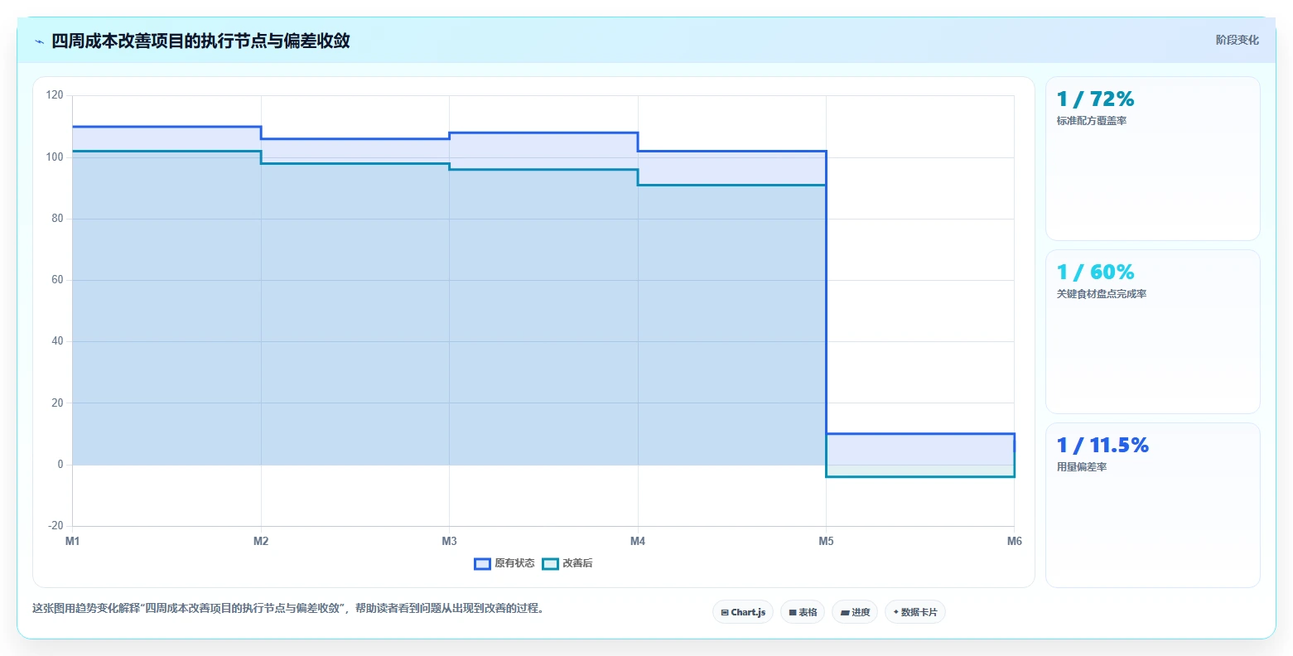Click the description sentence below the chart
1293x656 pixels.
click(x=290, y=608)
